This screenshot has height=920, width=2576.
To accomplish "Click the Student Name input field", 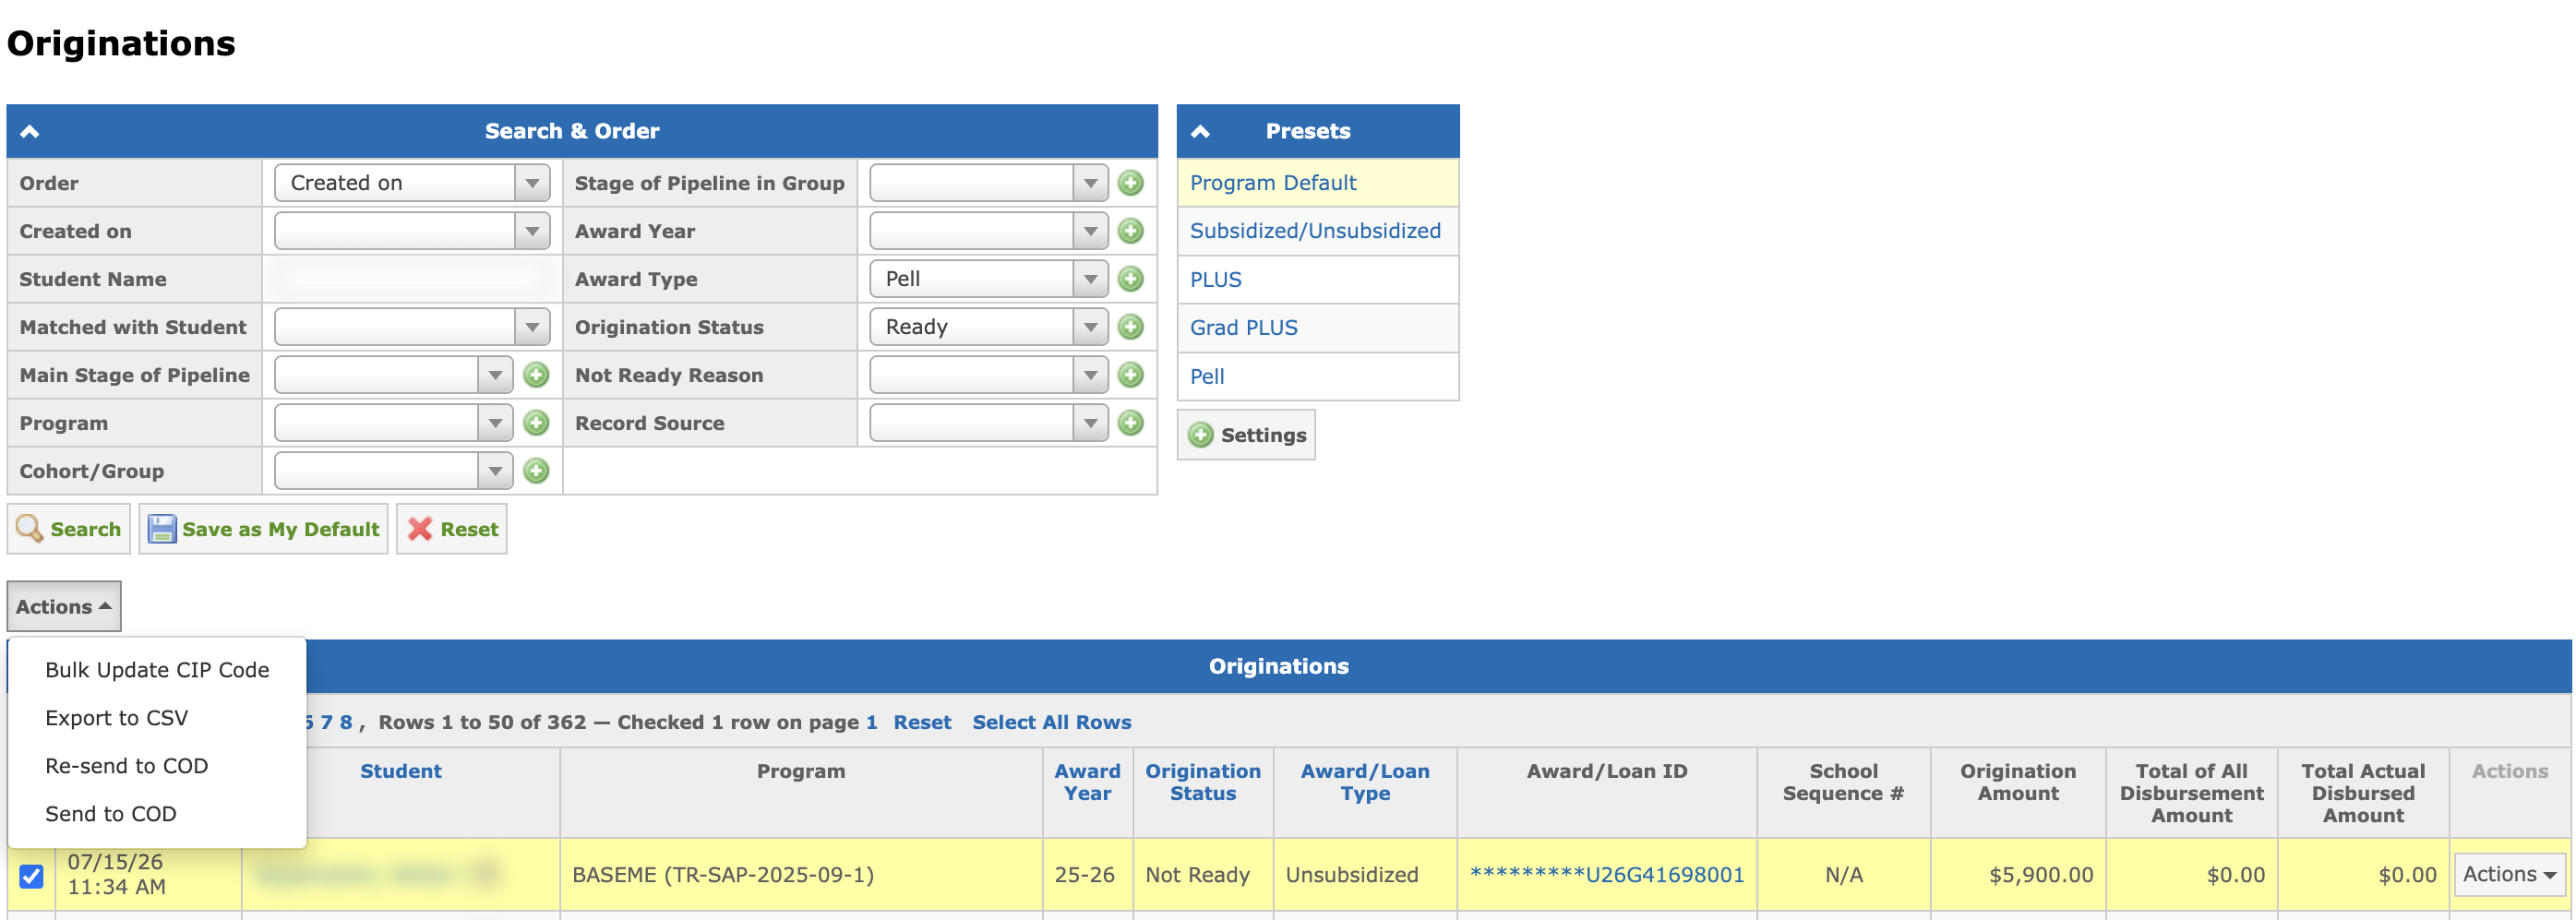I will click(x=412, y=279).
